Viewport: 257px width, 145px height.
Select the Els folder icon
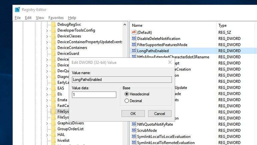click(x=53, y=94)
